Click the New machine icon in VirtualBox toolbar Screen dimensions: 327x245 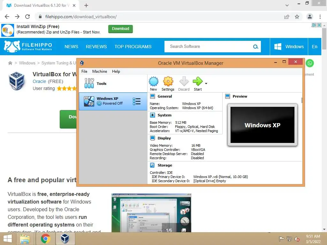(154, 81)
